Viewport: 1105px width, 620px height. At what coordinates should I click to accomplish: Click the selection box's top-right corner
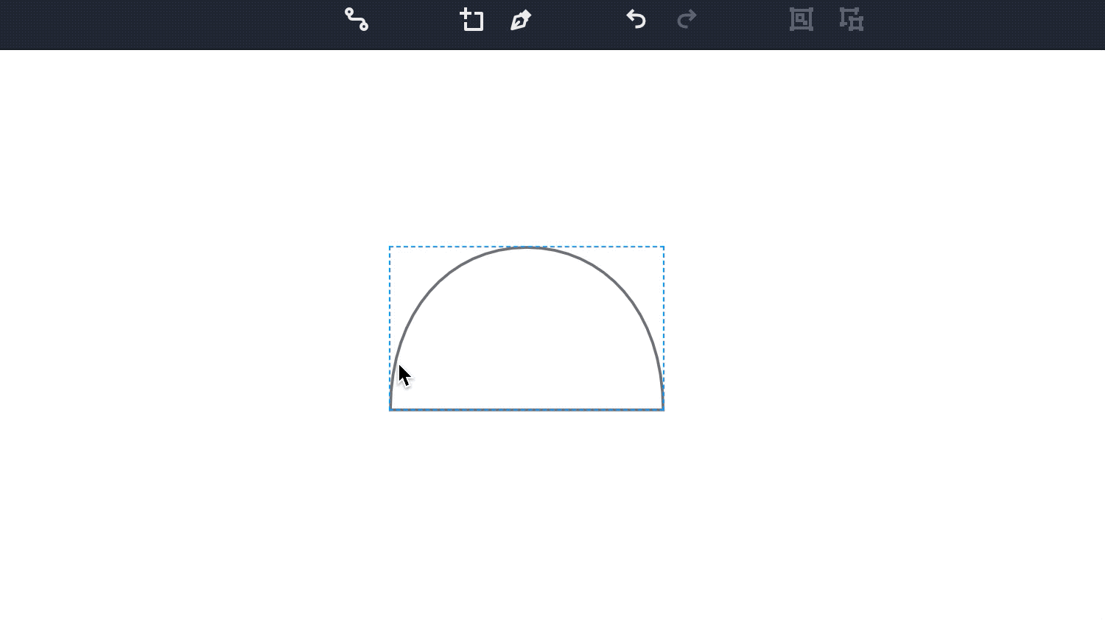tap(664, 247)
